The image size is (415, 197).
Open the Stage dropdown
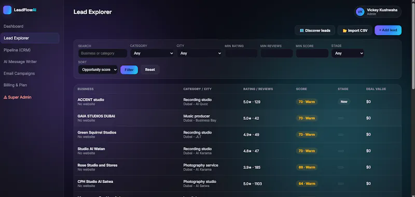click(x=348, y=53)
